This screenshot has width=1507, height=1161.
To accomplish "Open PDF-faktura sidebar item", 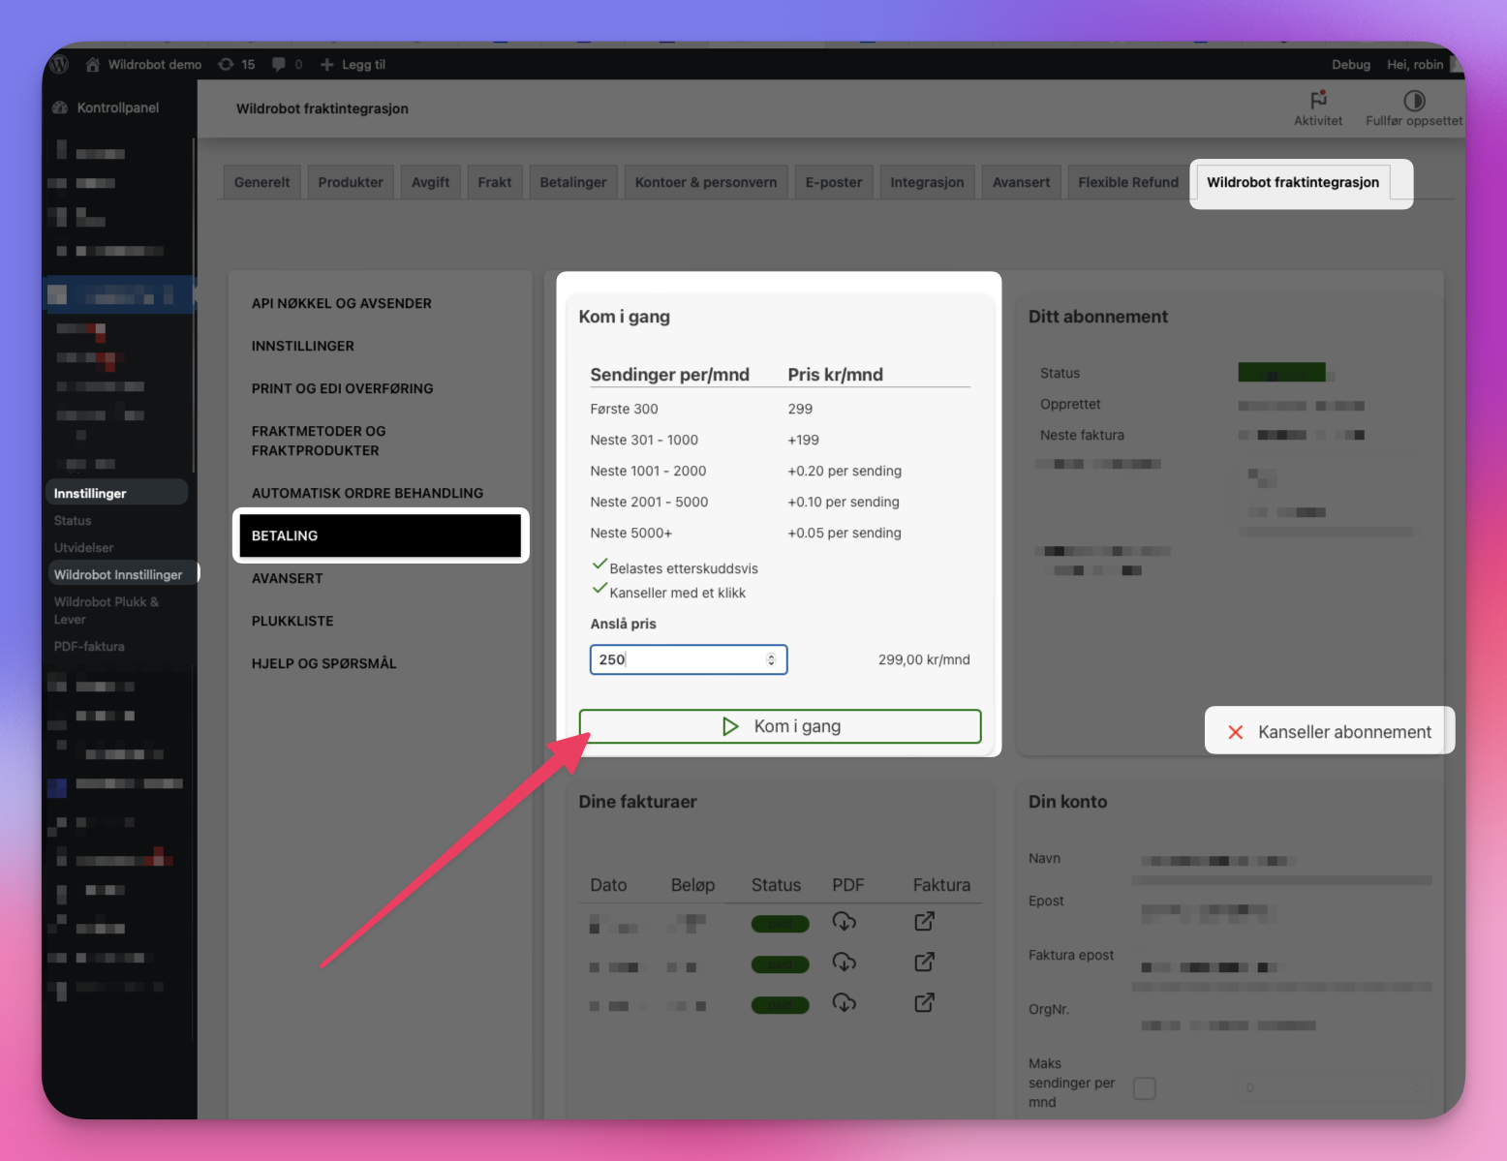I will (89, 646).
